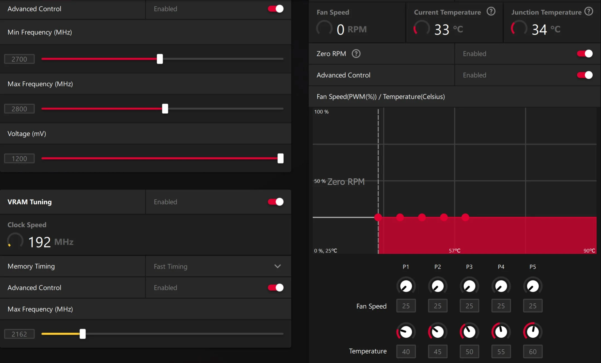Screen dimensions: 601x363
Task: Toggle VRAM Tuning off
Action: (276, 202)
